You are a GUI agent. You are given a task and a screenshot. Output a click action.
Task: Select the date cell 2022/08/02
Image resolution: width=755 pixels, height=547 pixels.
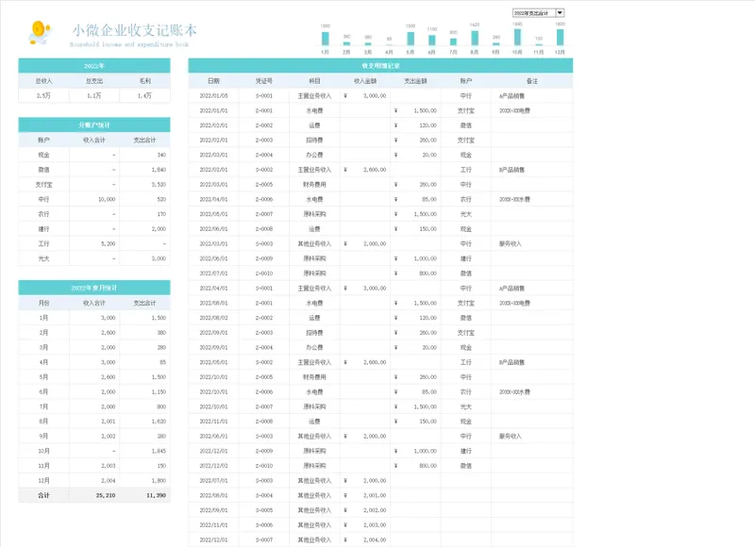214,318
